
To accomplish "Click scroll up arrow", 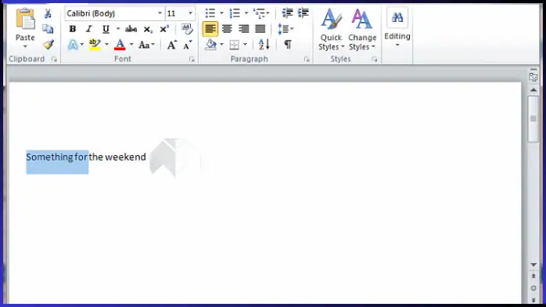I will [533, 90].
